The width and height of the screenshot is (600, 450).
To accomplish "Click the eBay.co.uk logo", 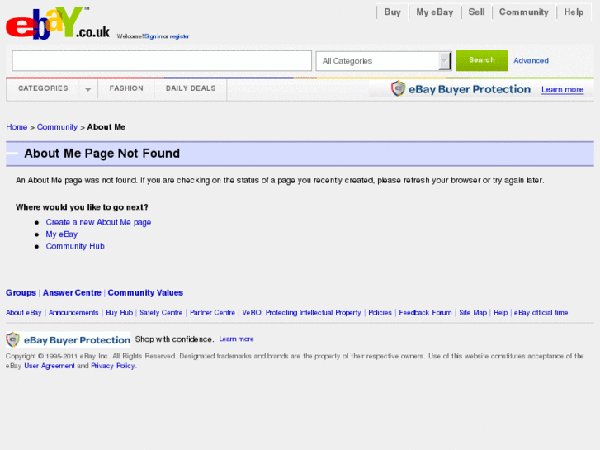I will click(58, 23).
